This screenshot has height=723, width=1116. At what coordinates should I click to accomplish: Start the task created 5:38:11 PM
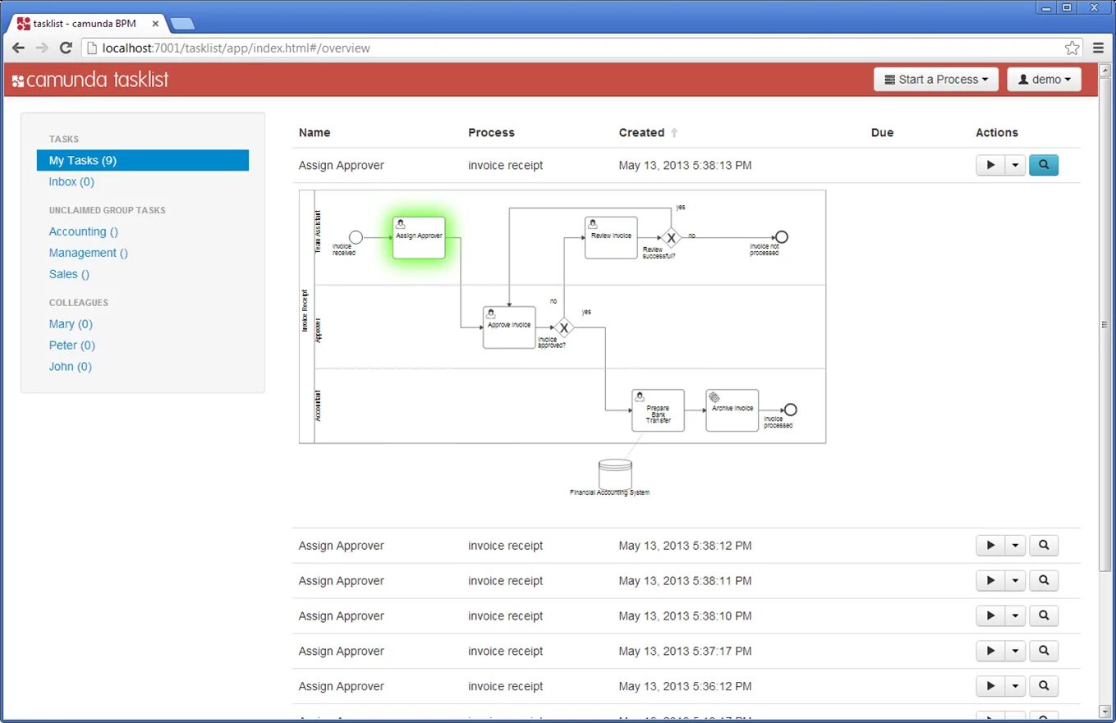990,581
